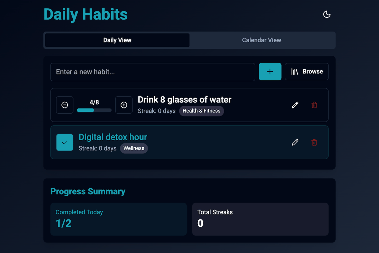Click the Daily Habits app title

click(x=85, y=14)
